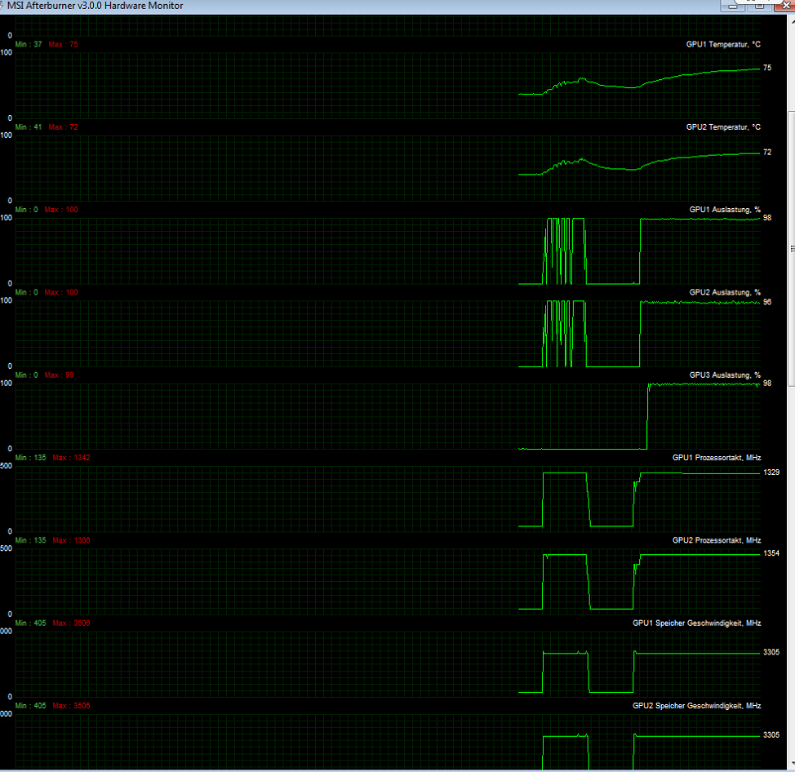Minimize the Hardware Monitor window

coord(734,5)
